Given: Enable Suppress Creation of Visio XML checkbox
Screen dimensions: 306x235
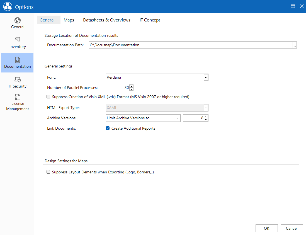Looking at the screenshot, I should click(x=48, y=97).
